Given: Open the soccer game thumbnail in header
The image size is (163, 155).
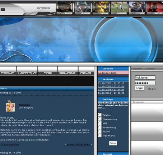Looking at the screenshot, I should (118, 8).
